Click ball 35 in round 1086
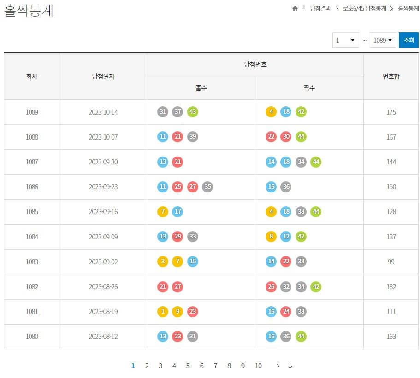 click(207, 186)
